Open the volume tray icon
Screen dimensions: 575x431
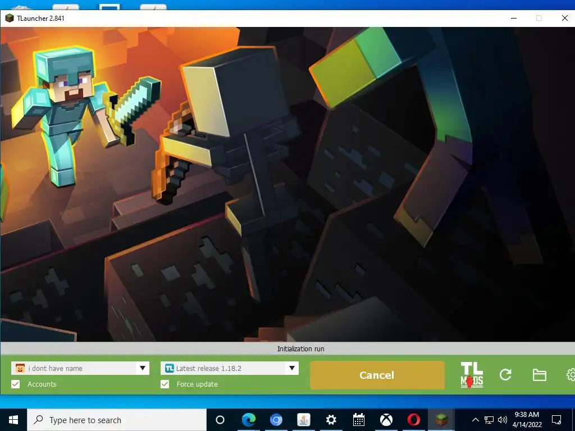pyautogui.click(x=503, y=420)
